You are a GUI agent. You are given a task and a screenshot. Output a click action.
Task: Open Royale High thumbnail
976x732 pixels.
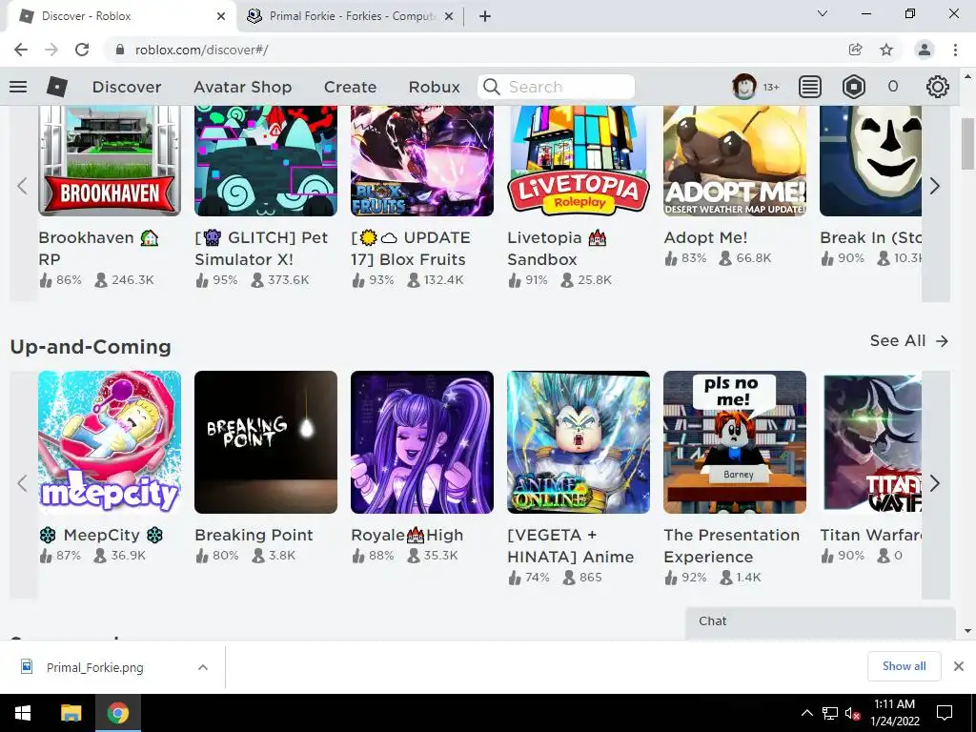coord(422,442)
